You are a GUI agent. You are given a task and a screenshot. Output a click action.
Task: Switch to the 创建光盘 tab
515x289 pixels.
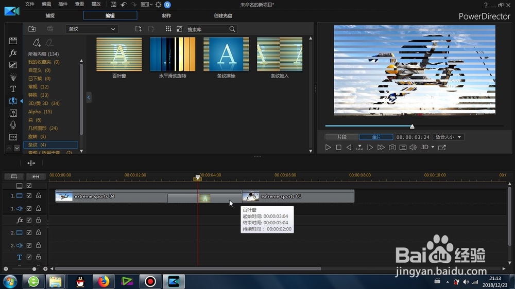223,15
